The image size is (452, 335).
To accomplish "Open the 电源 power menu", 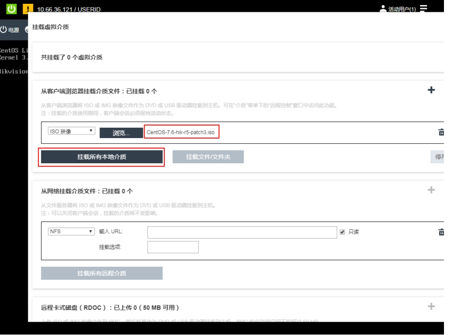I will coord(9,30).
